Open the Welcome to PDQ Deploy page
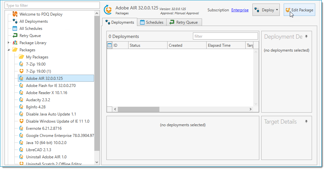This screenshot has height=170, width=325. click(41, 14)
